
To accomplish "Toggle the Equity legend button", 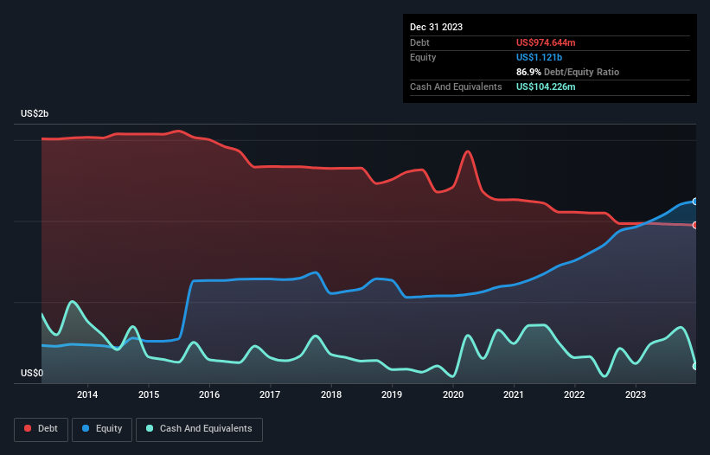I will (x=102, y=429).
